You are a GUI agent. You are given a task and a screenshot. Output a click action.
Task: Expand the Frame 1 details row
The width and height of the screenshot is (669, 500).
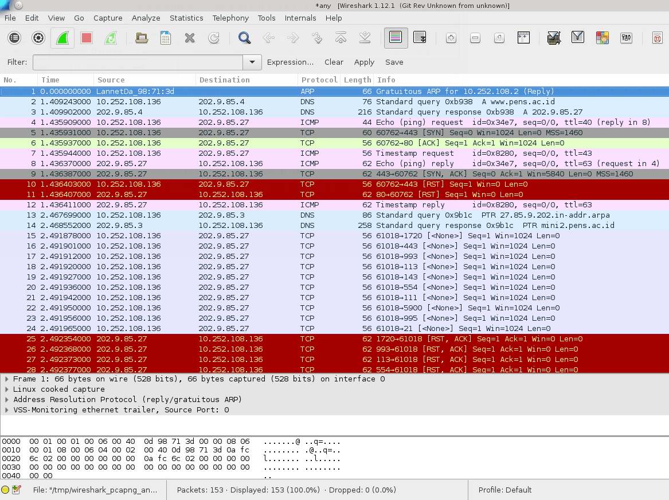(7, 379)
